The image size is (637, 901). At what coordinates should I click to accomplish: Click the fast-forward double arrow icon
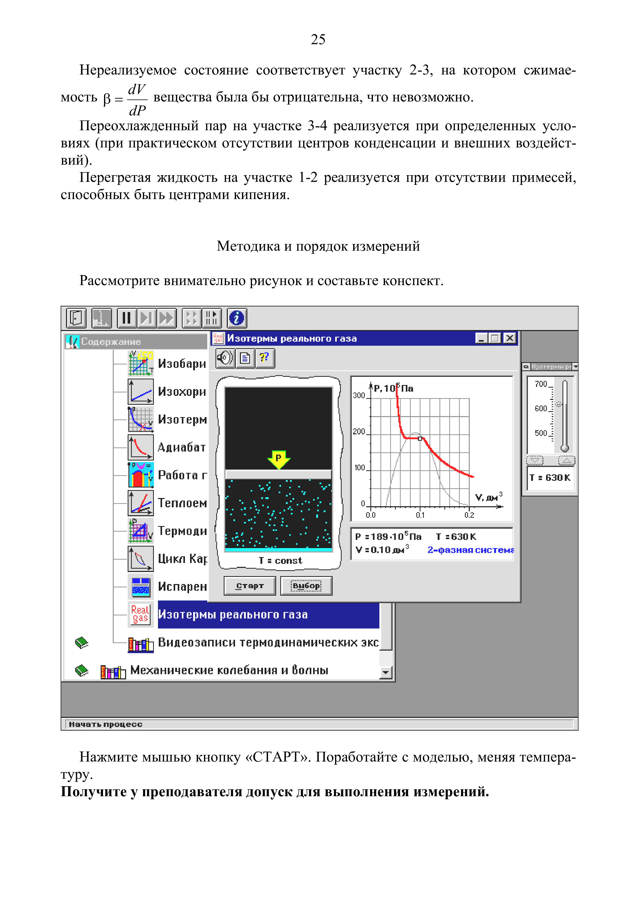click(x=167, y=318)
